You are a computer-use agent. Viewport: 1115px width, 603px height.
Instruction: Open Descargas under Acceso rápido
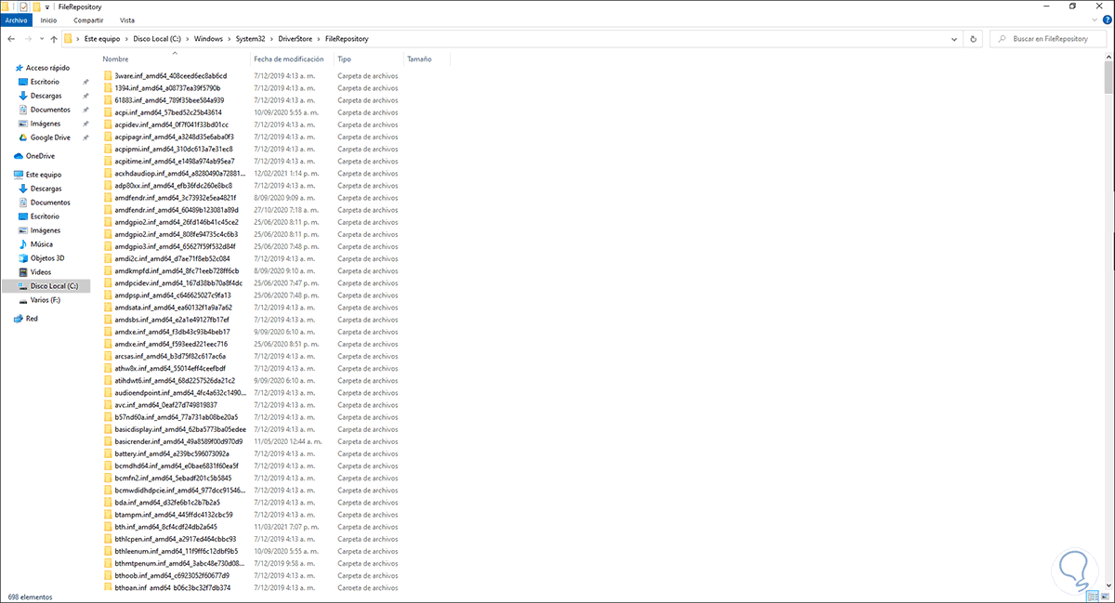[46, 96]
